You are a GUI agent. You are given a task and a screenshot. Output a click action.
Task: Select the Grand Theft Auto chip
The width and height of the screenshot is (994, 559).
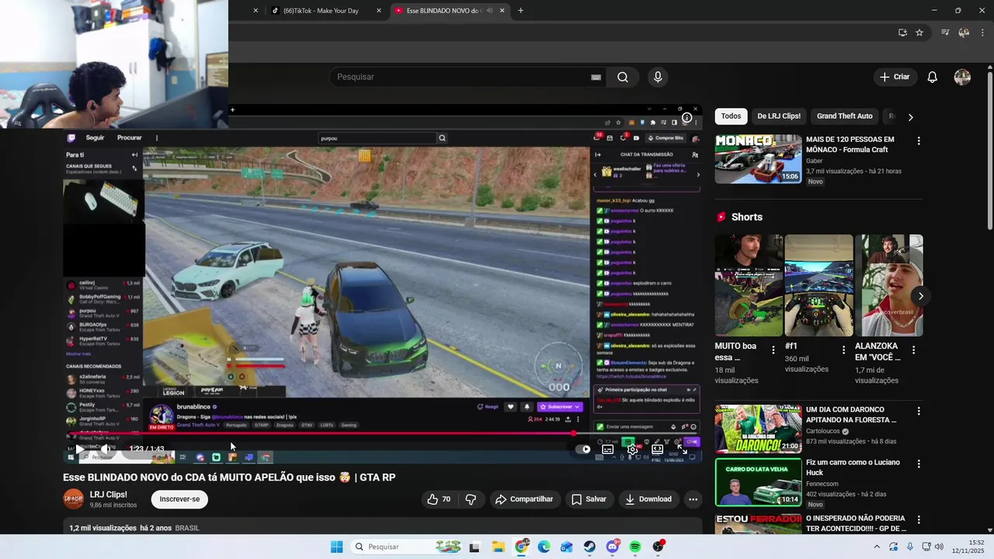pos(844,116)
